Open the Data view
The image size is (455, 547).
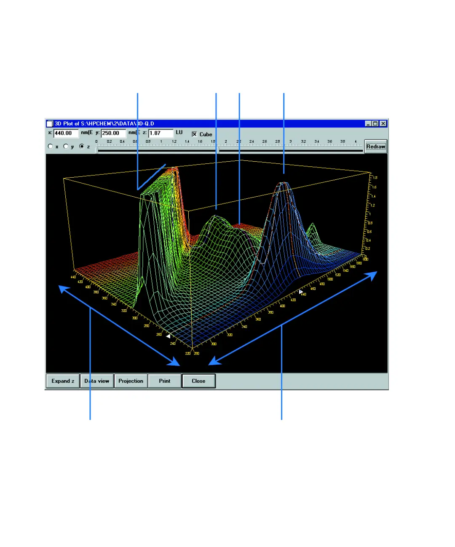click(x=97, y=381)
